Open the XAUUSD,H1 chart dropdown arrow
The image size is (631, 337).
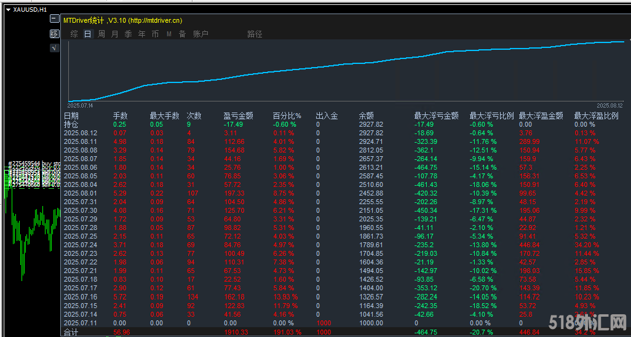click(7, 9)
